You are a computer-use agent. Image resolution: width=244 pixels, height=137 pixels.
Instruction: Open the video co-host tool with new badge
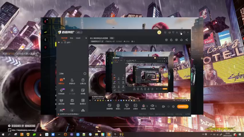click(x=61, y=91)
